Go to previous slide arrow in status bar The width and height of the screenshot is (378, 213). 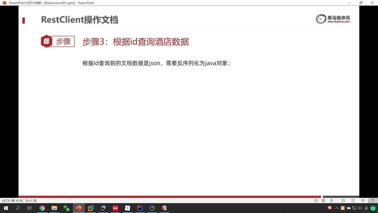pyautogui.click(x=316, y=201)
